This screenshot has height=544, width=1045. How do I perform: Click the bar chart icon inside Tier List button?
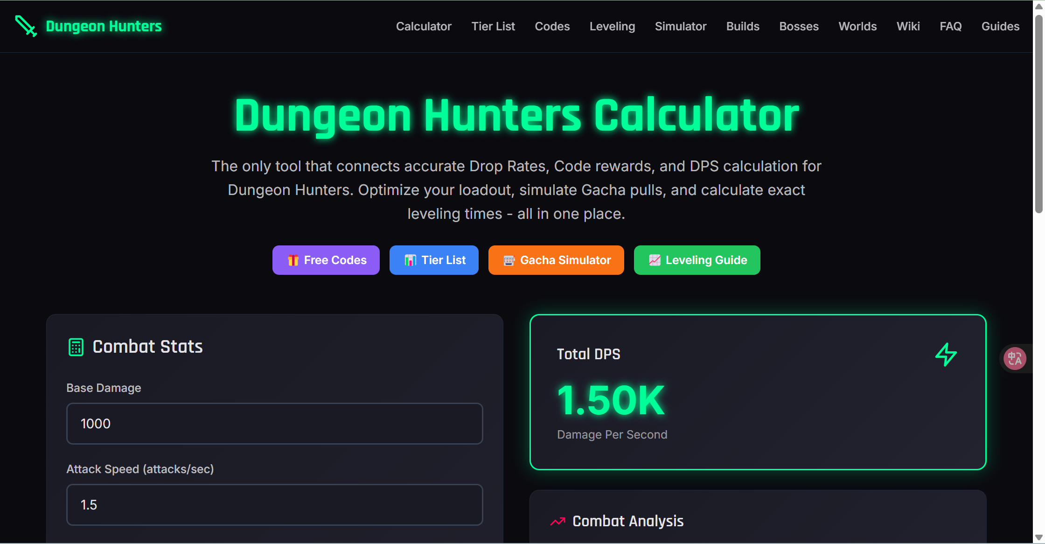coord(410,260)
